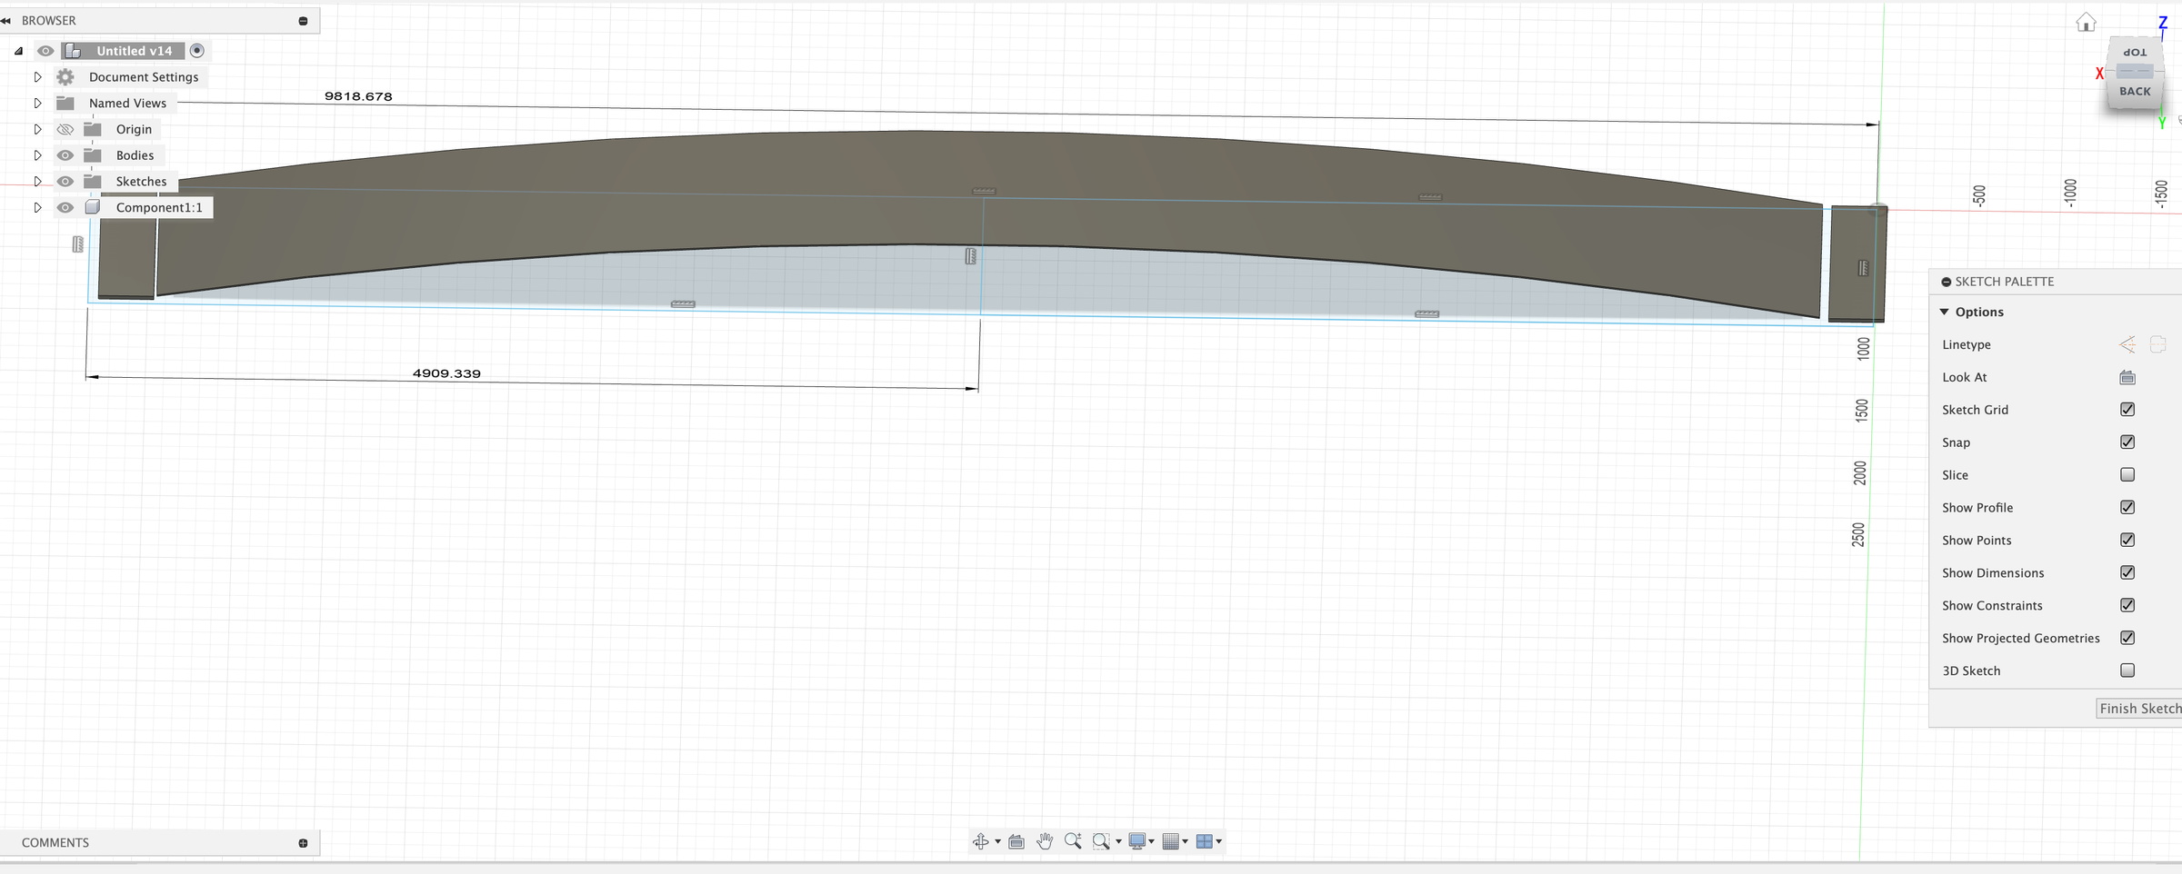Choose the Zoom Window tool
Screen dimensions: 2182x874
tap(1100, 841)
